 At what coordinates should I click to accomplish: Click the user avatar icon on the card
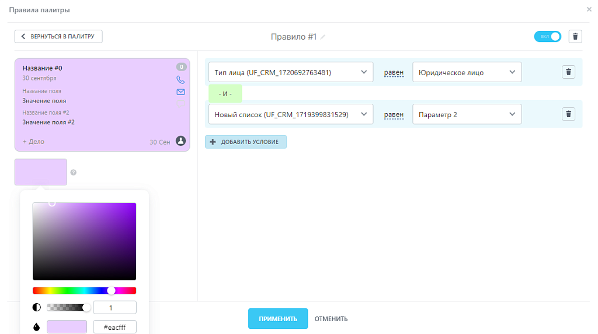point(180,140)
